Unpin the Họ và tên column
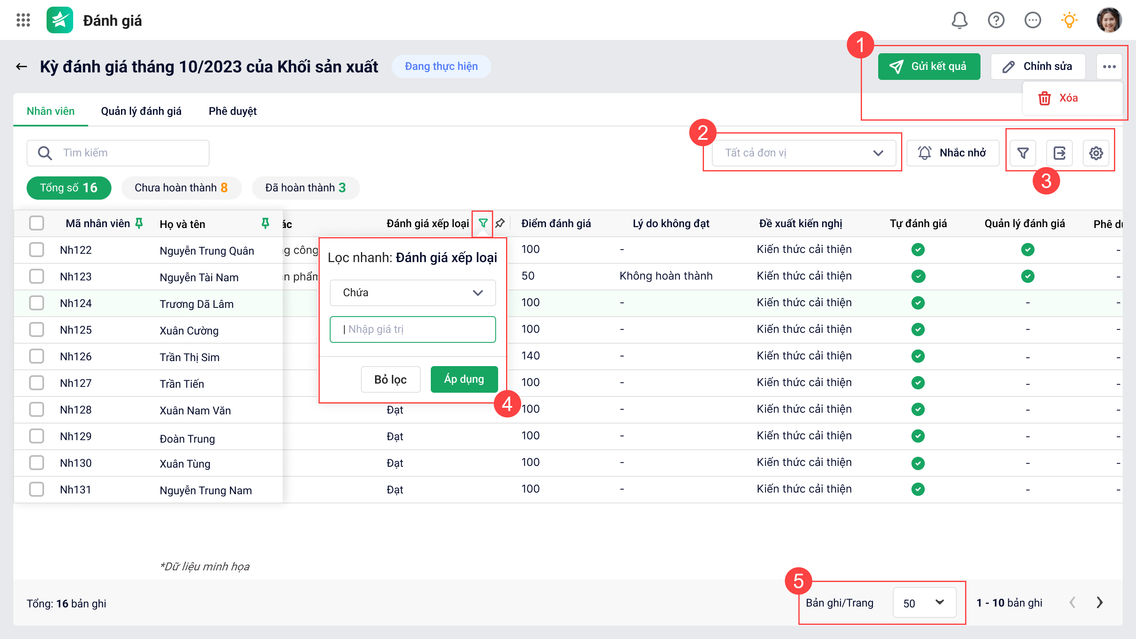 [x=265, y=223]
